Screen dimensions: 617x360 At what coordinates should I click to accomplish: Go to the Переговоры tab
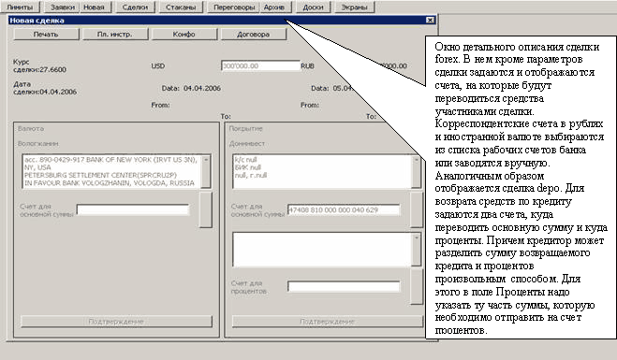tap(234, 7)
